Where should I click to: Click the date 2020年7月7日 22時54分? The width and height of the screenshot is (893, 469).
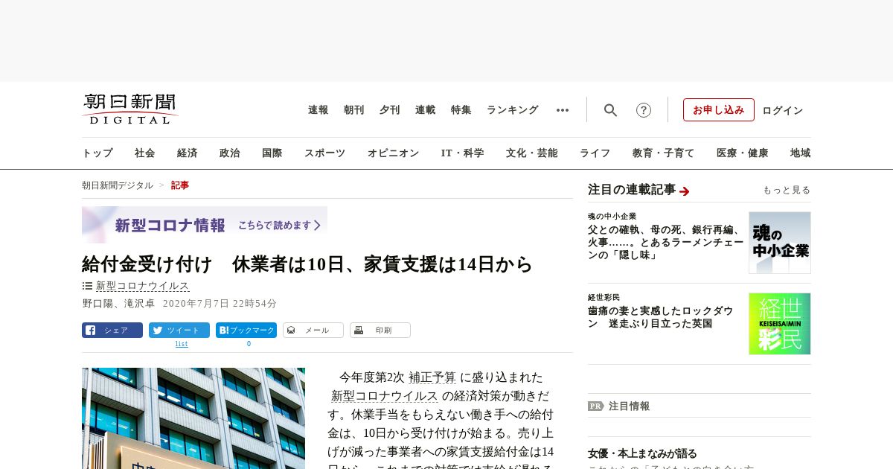point(220,304)
